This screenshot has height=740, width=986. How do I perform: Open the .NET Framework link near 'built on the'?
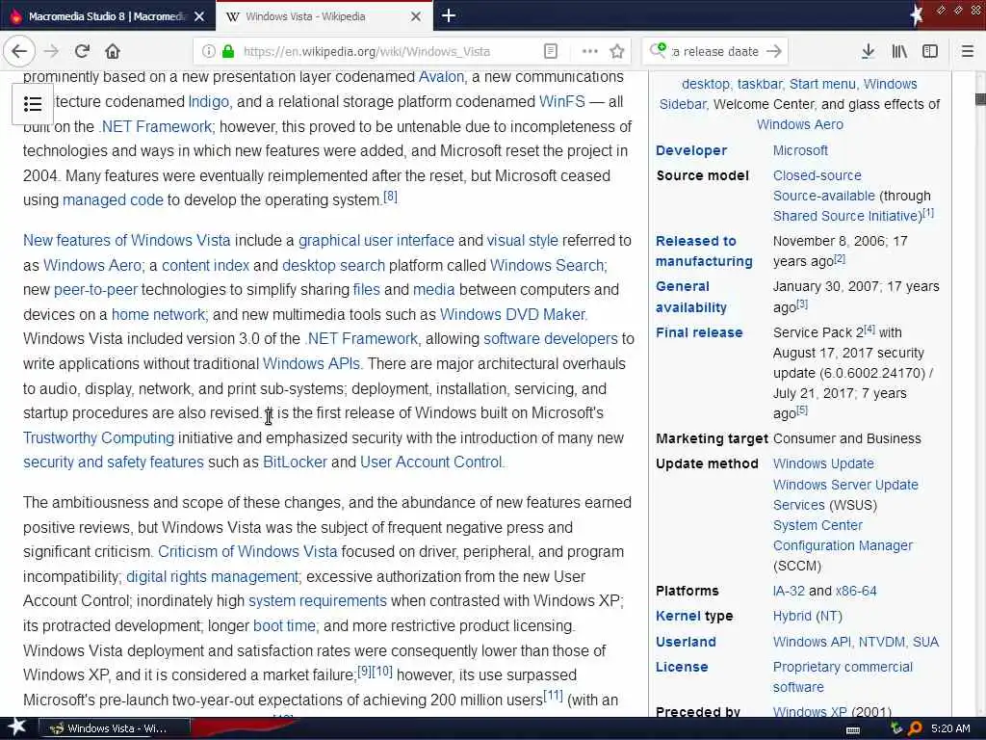(156, 126)
